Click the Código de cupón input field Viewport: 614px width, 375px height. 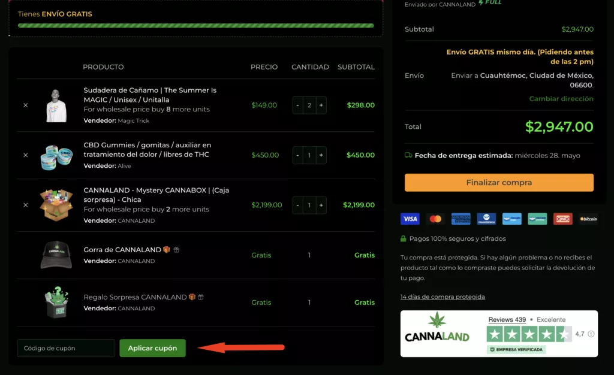click(x=66, y=348)
